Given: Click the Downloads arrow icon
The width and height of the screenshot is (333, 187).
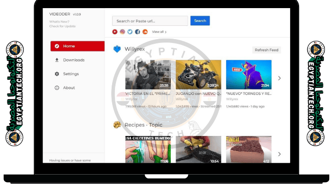Looking at the screenshot, I should [x=57, y=60].
